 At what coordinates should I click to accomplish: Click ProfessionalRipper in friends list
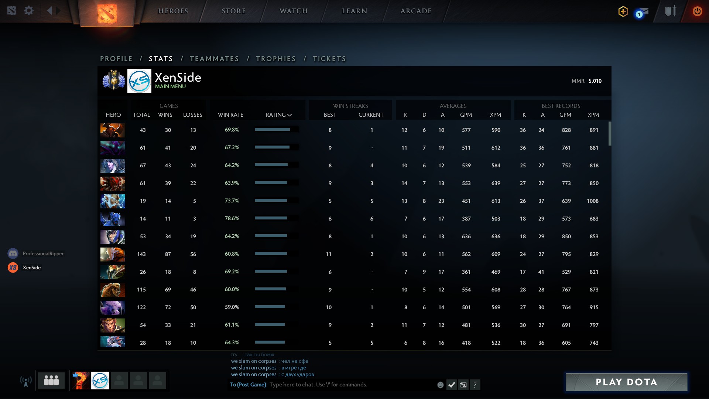(43, 253)
